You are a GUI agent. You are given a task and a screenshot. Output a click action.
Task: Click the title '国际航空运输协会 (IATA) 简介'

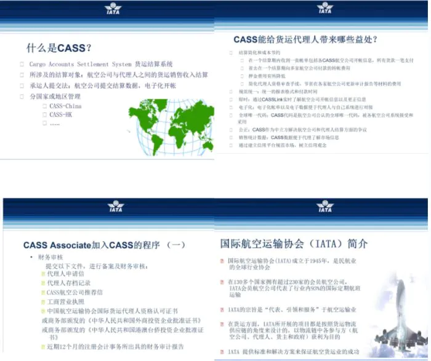(294, 244)
